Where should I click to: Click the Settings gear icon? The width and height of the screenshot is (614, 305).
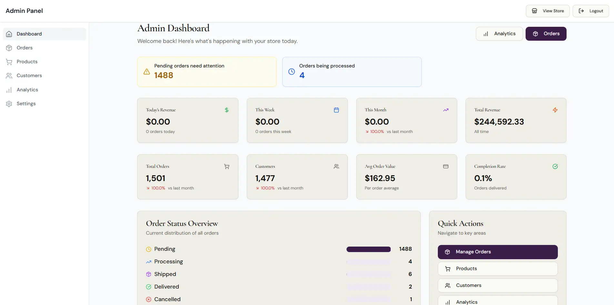(x=9, y=104)
